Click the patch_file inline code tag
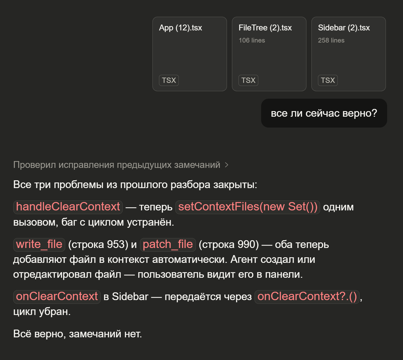 coord(168,245)
